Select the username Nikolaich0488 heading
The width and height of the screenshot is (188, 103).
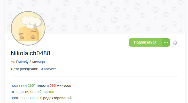(30, 53)
